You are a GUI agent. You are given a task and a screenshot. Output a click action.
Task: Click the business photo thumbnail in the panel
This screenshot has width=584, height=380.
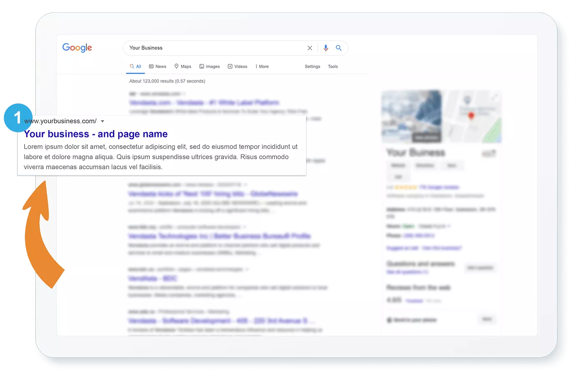pyautogui.click(x=411, y=116)
